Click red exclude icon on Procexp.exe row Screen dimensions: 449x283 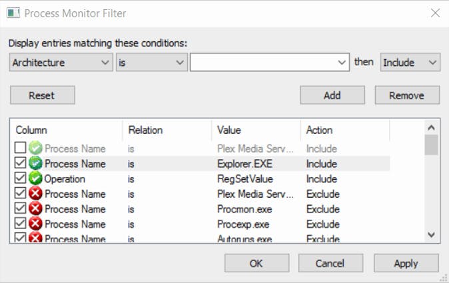click(x=36, y=224)
